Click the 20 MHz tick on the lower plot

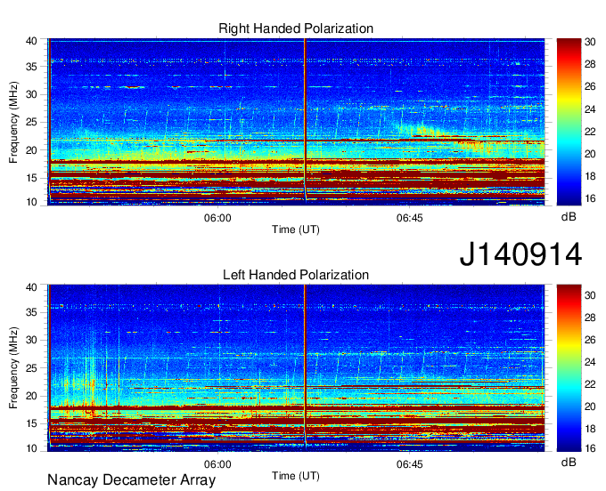(32, 396)
